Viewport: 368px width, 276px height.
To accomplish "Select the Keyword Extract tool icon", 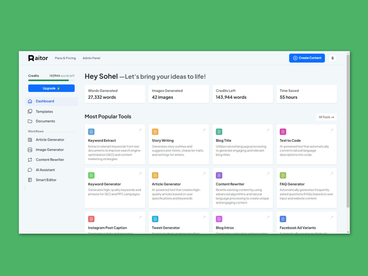I will click(91, 131).
